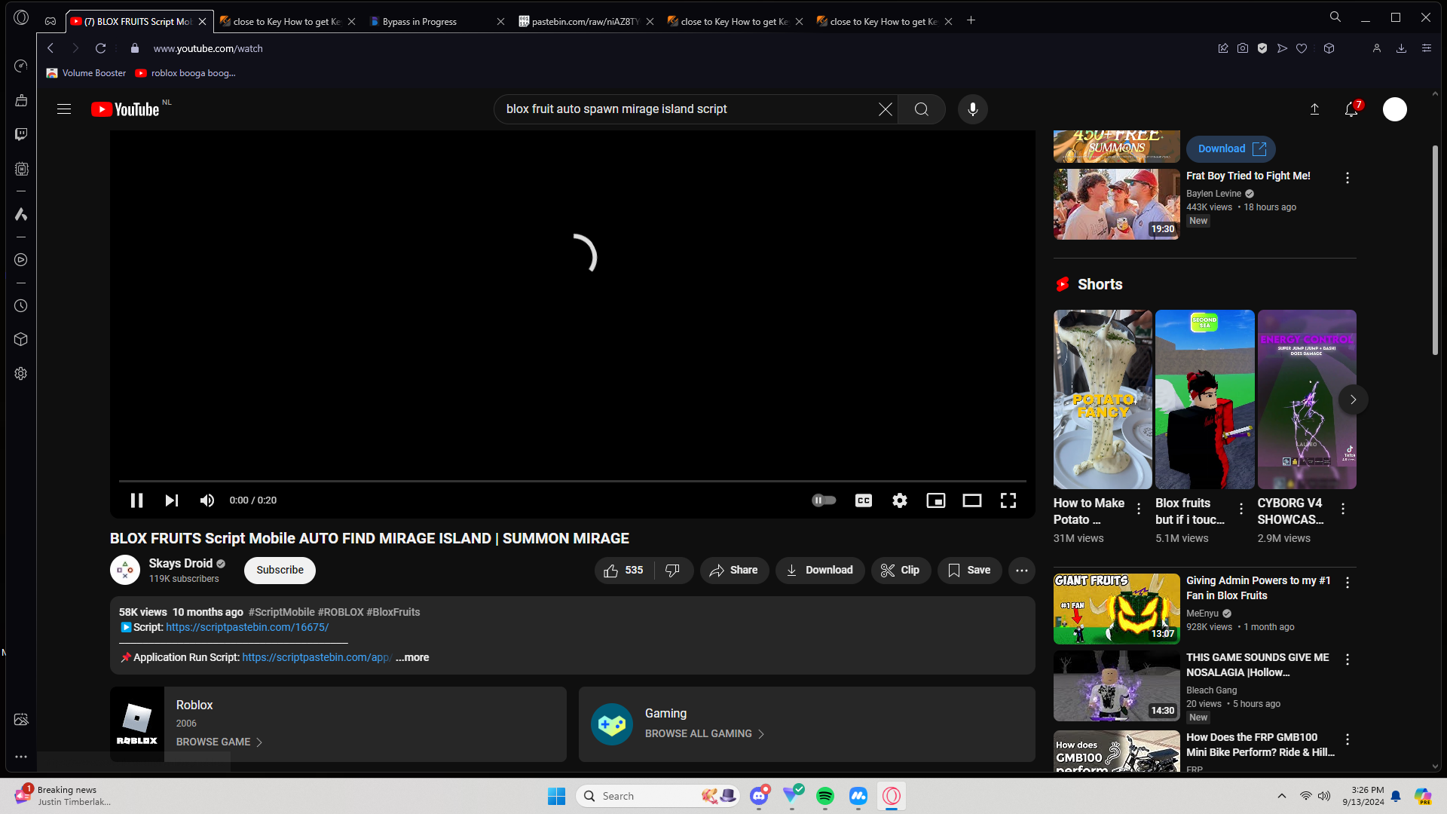This screenshot has width=1447, height=814.
Task: Open options for Giving Admin Powers video
Action: click(1348, 583)
